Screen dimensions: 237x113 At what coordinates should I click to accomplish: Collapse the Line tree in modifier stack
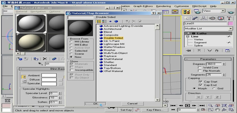point(188,37)
